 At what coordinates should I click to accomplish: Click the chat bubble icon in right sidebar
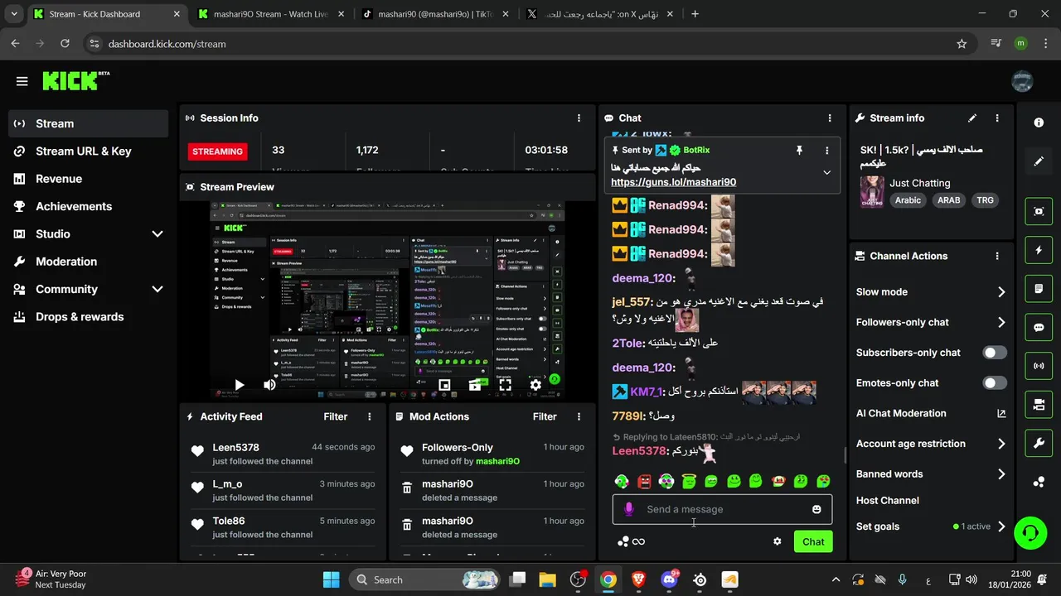point(1039,327)
